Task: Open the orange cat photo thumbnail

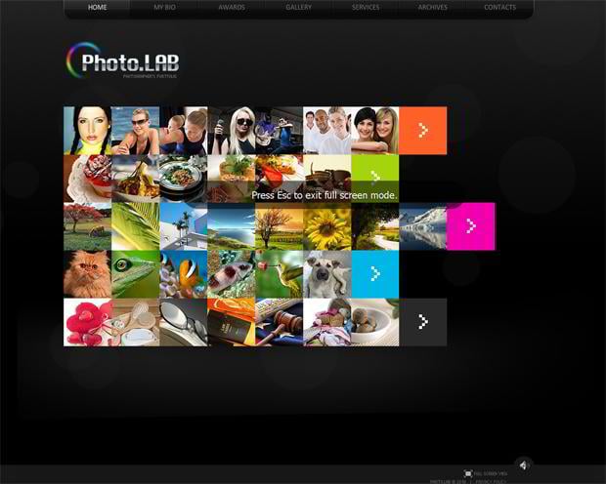Action: [x=87, y=274]
